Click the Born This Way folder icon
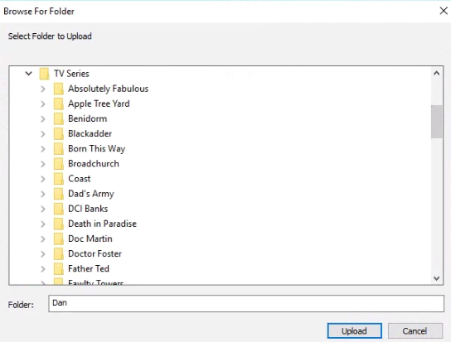451x342 pixels. click(58, 148)
